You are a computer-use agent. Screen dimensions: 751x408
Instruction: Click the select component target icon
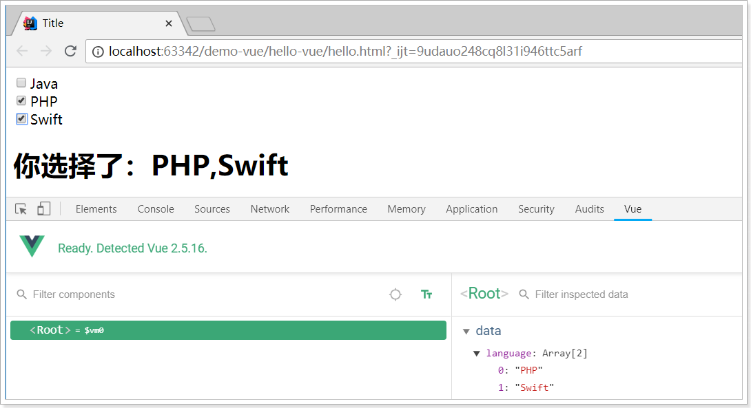point(395,294)
